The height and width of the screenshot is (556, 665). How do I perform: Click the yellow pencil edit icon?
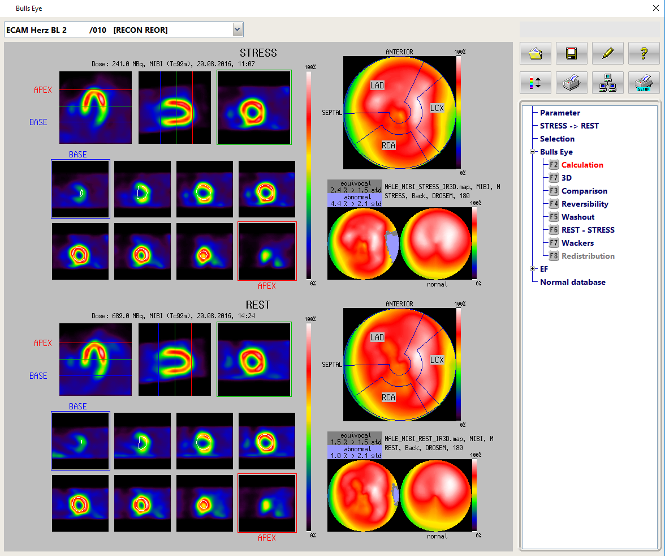click(x=608, y=53)
